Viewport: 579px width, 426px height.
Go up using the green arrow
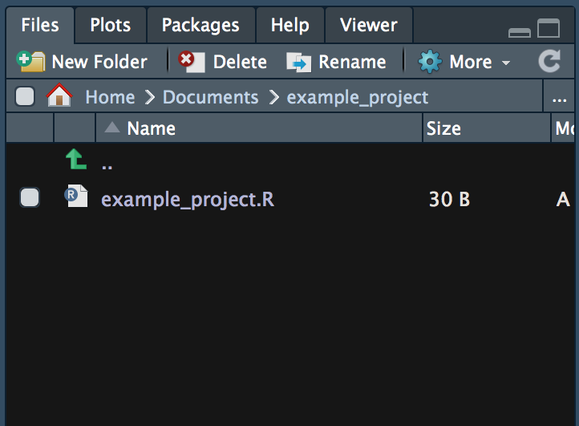(x=76, y=159)
